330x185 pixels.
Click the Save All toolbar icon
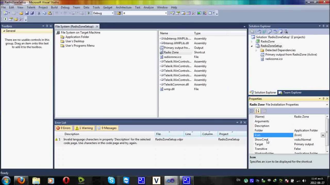pyautogui.click(x=32, y=13)
